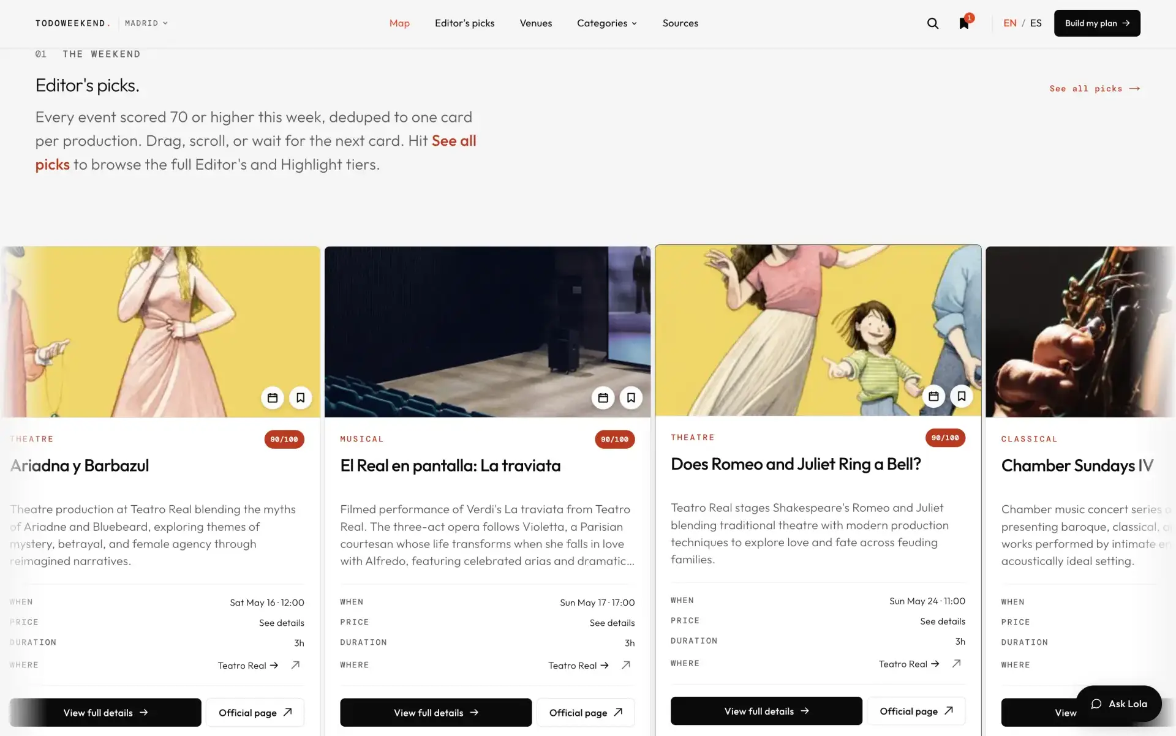This screenshot has height=736, width=1176.
Task: Open Teatro Real venue on La traviata card
Action: point(578,666)
